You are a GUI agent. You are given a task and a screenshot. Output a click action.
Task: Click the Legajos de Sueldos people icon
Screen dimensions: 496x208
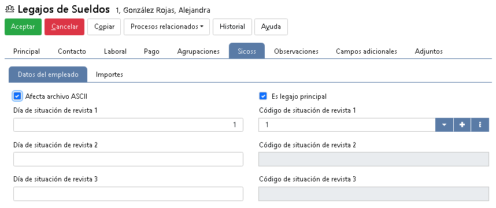pos(10,9)
